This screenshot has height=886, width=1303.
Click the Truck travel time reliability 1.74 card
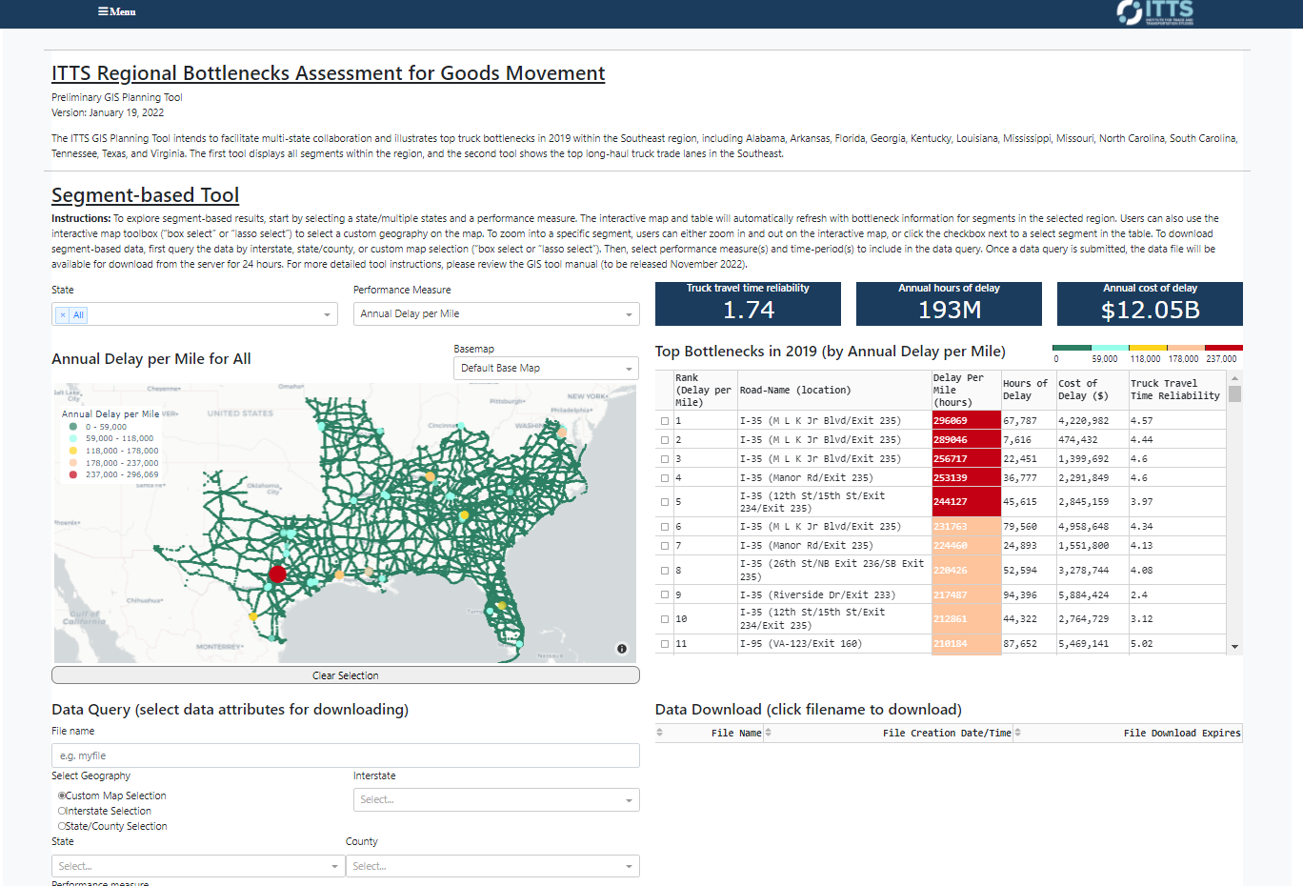(x=748, y=304)
